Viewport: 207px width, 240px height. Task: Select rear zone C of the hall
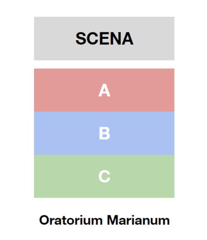[104, 176]
